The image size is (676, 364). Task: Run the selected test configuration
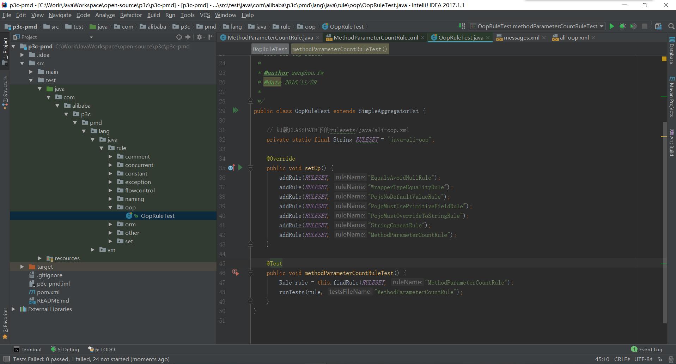612,26
